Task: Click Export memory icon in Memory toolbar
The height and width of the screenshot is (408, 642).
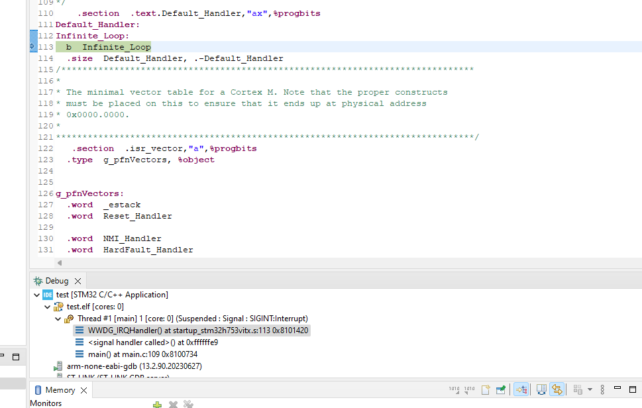Action: tap(469, 389)
